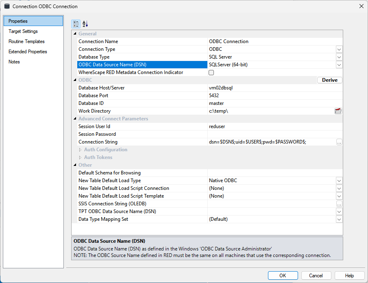Viewport: 368px width, 283px height.
Task: Close the Connection ODBC Connection dialog
Action: click(x=361, y=6)
